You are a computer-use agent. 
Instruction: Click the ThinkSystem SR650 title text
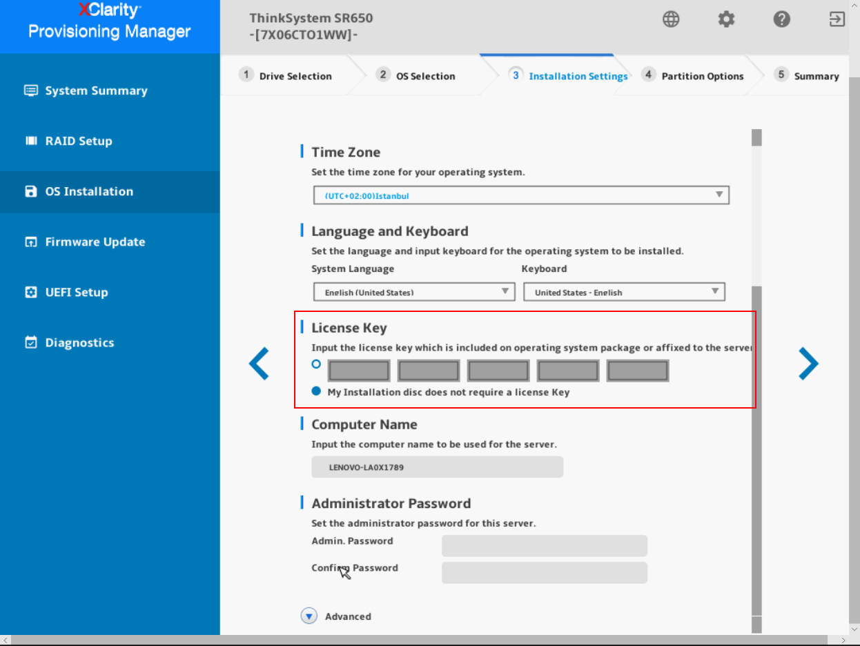tap(311, 18)
